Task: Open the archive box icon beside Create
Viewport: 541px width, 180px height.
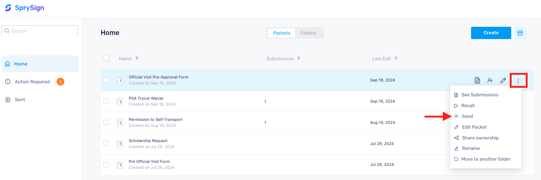Action: click(x=521, y=33)
